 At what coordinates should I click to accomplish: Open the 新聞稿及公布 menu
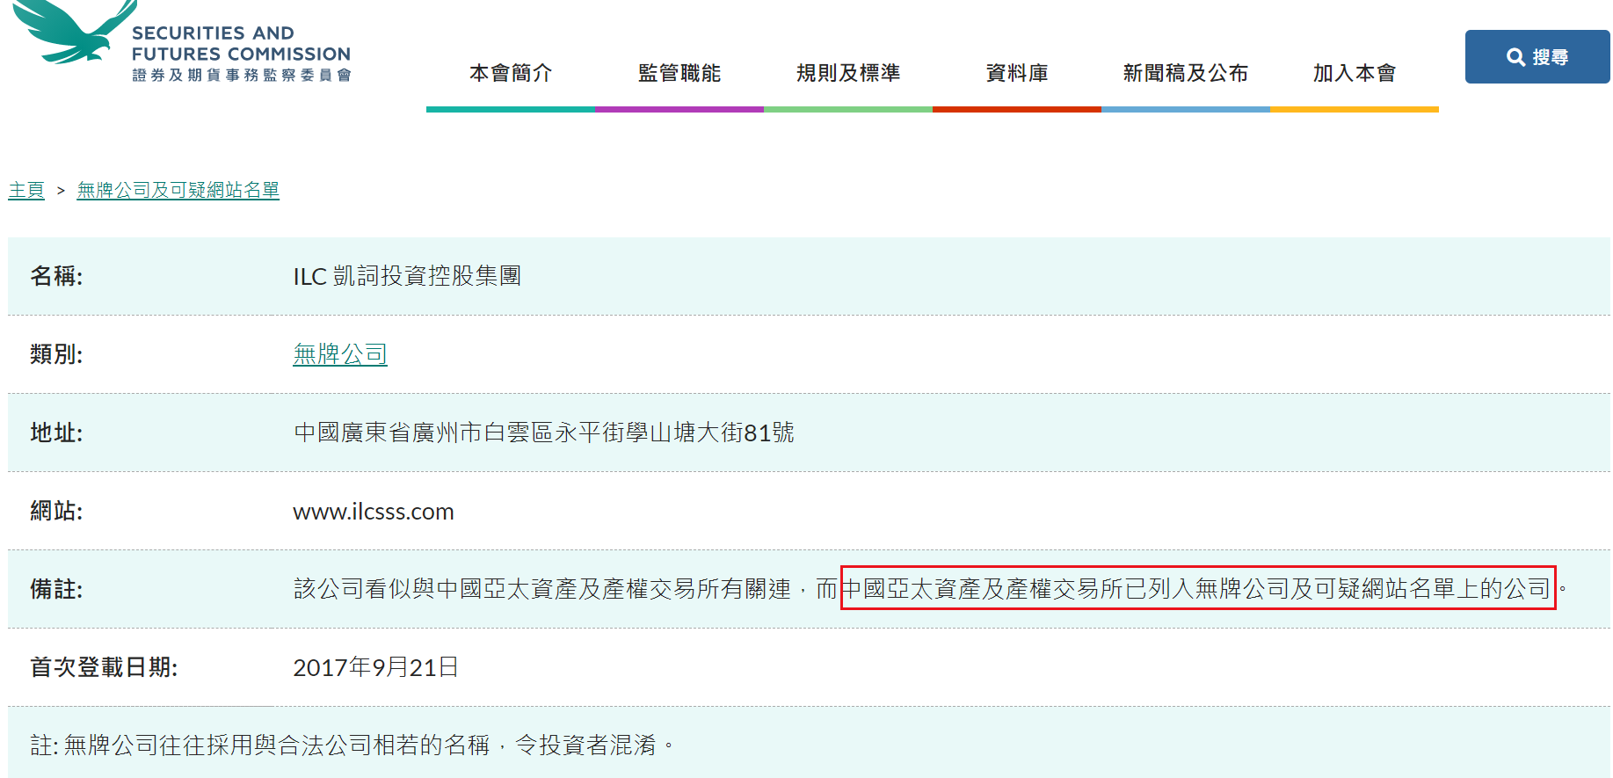[x=1186, y=73]
